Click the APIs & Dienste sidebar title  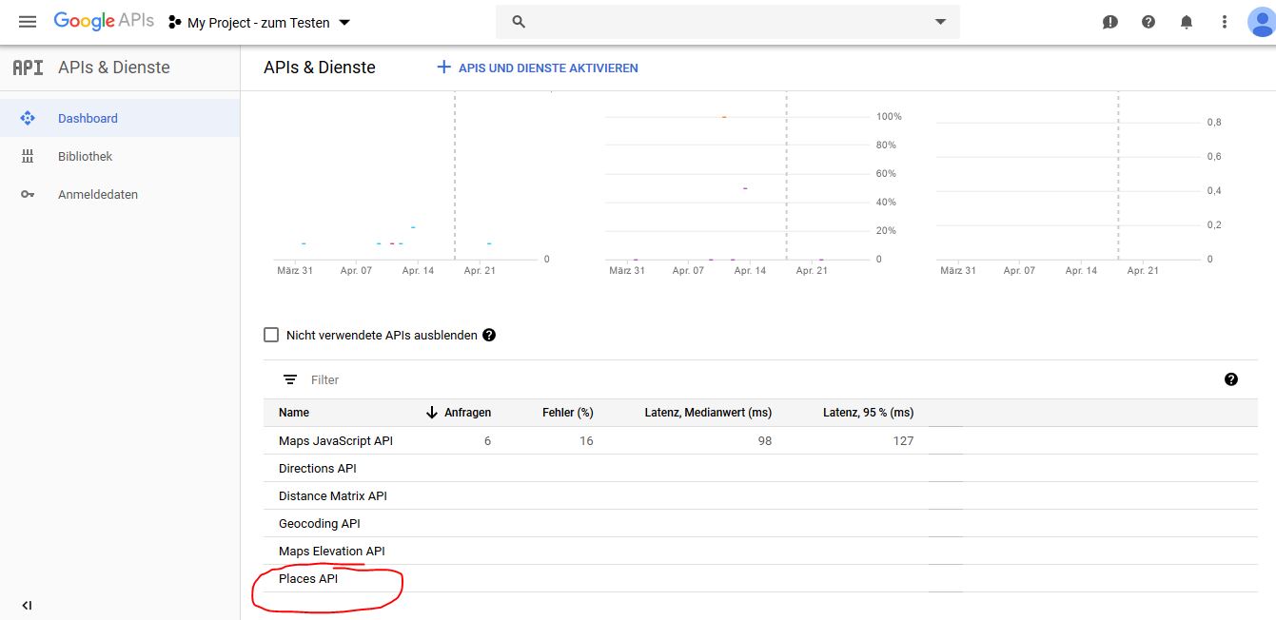tap(114, 68)
